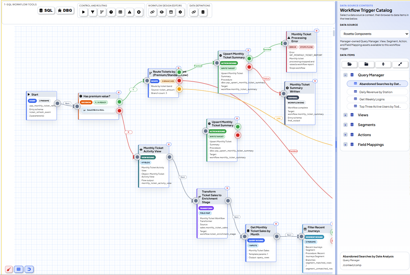The width and height of the screenshot is (410, 275).
Task: Open the DBG debugger tool
Action: [x=65, y=10]
